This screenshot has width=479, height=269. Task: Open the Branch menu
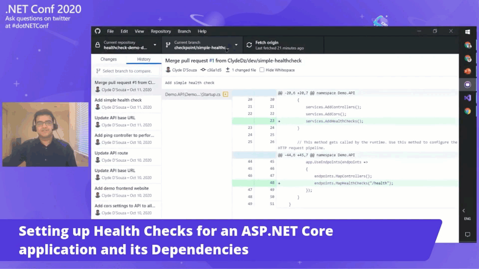[x=184, y=31]
